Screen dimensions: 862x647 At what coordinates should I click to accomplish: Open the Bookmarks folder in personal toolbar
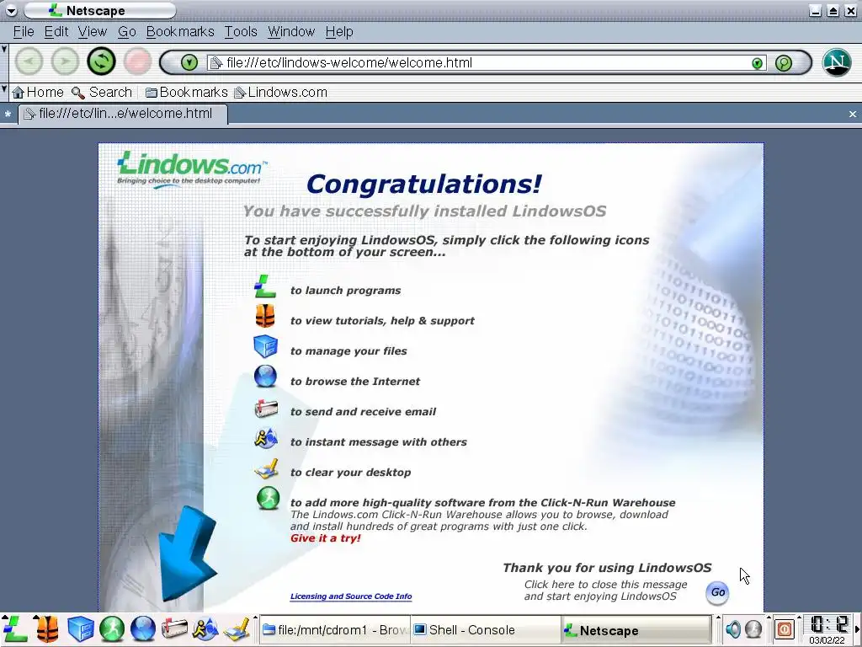coord(186,92)
